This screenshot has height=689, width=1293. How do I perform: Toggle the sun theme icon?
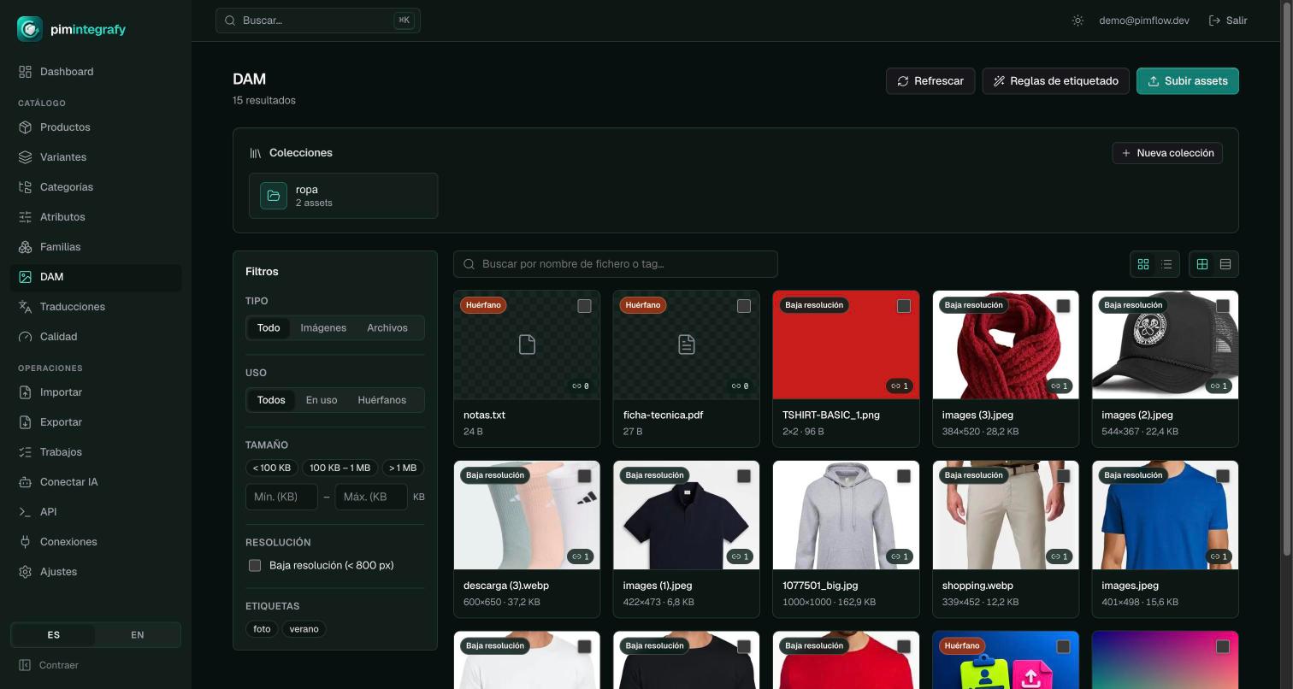[x=1077, y=21]
